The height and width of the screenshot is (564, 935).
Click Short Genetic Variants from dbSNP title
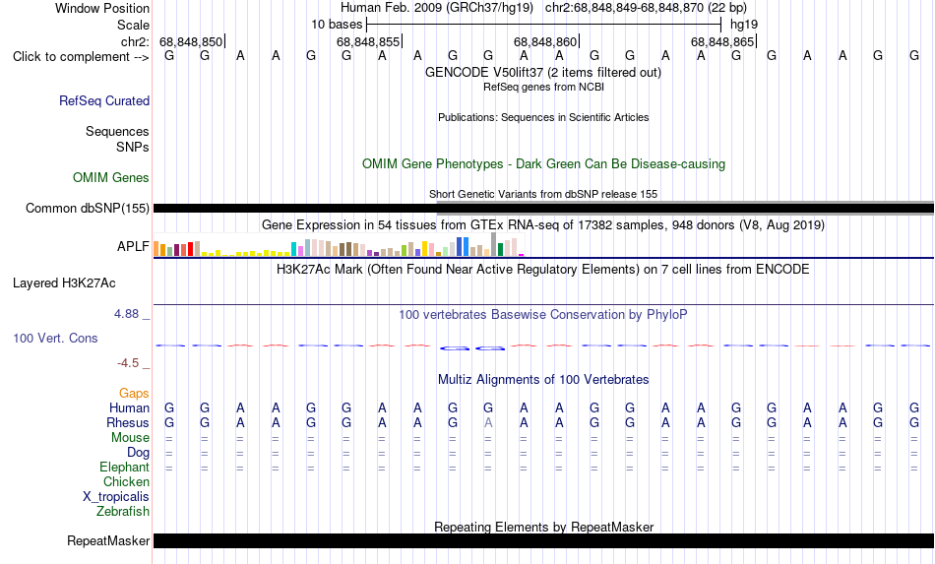(x=543, y=194)
